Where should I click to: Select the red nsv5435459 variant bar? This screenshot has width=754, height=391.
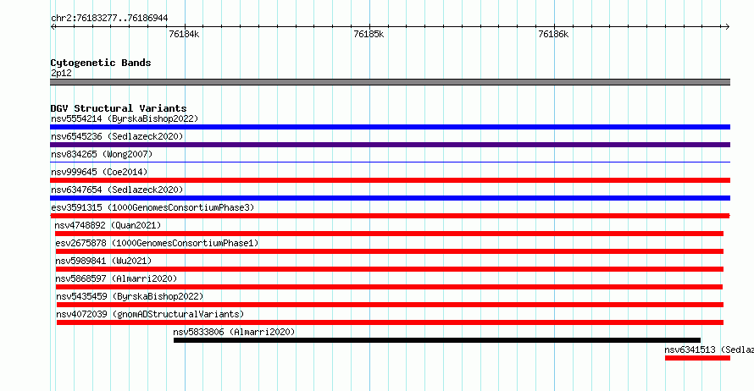[x=390, y=305]
